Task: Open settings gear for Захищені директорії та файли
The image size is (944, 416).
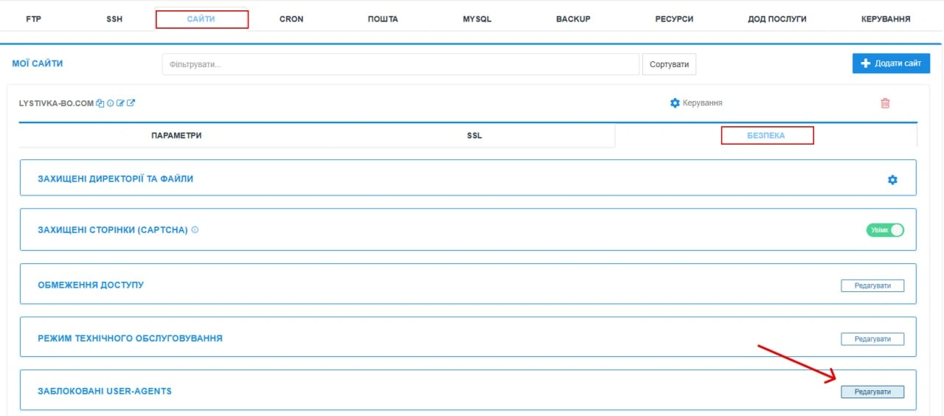Action: (892, 179)
